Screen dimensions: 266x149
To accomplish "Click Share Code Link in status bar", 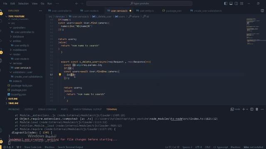I will 33,147.
